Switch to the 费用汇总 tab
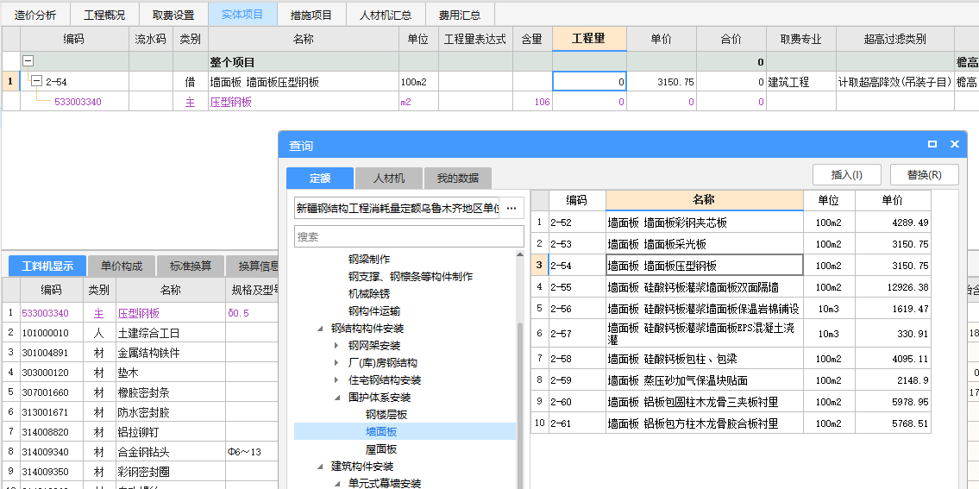 [460, 15]
